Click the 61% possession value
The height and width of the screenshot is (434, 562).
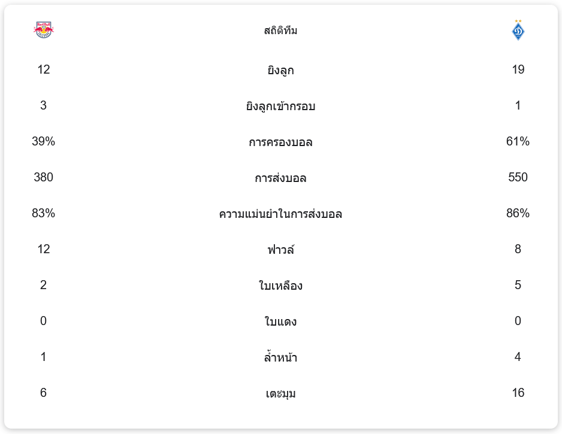pyautogui.click(x=518, y=141)
